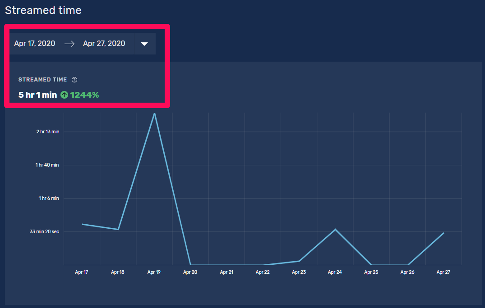
Task: Select the start date Apr 17, 2020
Action: 35,44
